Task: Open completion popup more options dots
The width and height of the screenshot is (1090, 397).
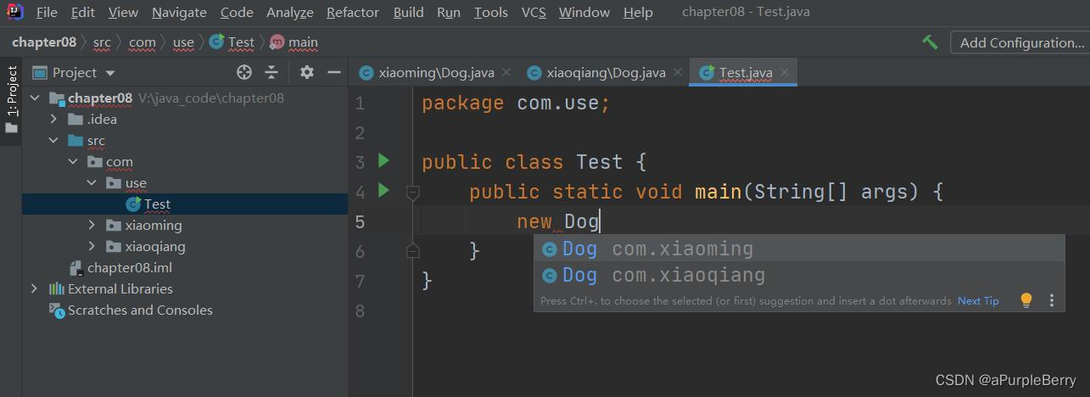Action: coord(1052,300)
